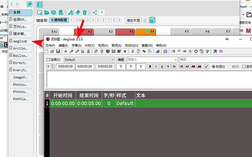Open subtitles with the folder icon in Aegisub

click(x=52, y=51)
